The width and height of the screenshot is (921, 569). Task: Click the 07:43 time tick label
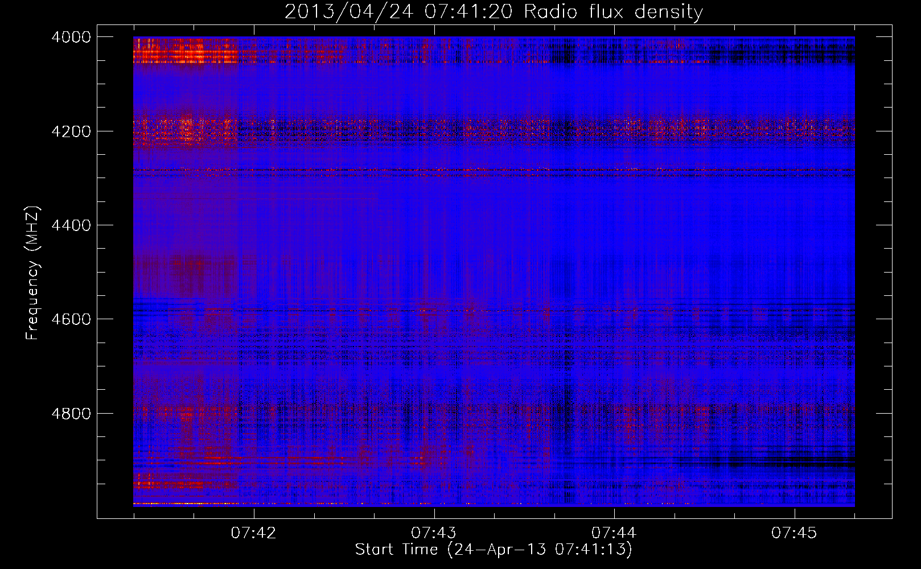coord(434,533)
